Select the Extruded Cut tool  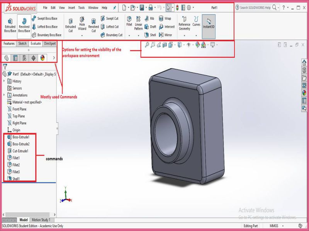coord(71,25)
